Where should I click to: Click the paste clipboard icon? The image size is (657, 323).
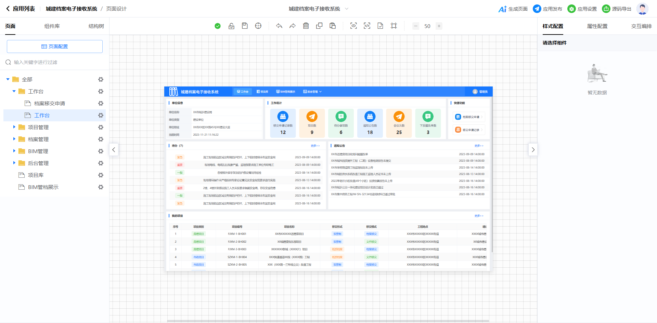333,26
